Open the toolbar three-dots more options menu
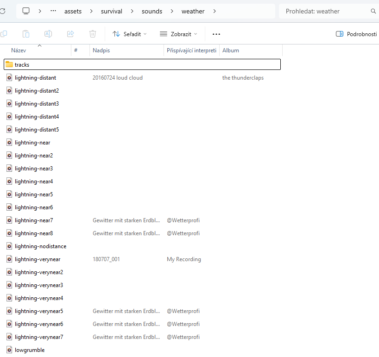Image resolution: width=379 pixels, height=357 pixels. click(216, 34)
